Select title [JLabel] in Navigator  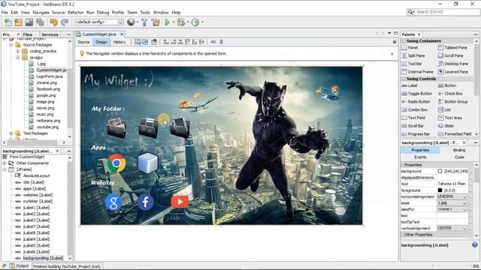pyautogui.click(x=33, y=182)
